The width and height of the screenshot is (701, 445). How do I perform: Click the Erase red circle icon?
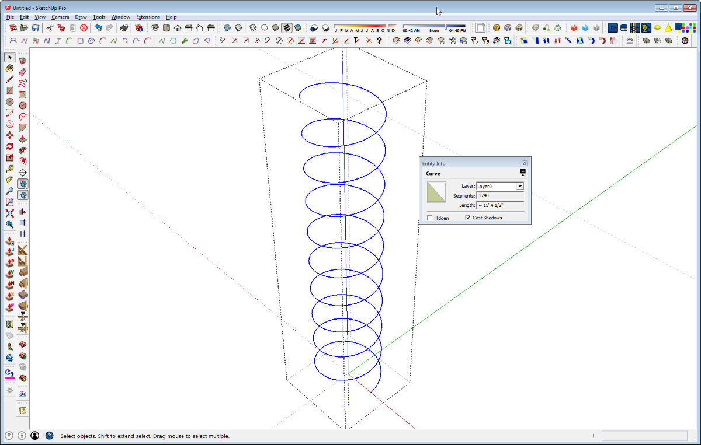pyautogui.click(x=84, y=28)
